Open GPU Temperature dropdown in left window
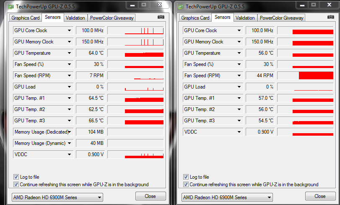The height and width of the screenshot is (205, 340). tap(70, 53)
